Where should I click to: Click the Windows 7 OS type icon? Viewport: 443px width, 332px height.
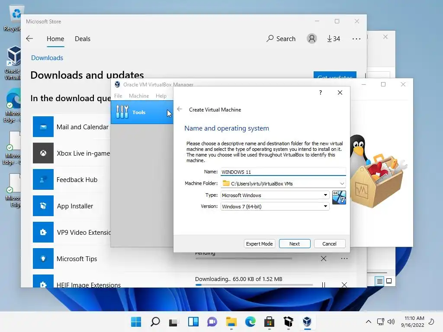tap(339, 197)
